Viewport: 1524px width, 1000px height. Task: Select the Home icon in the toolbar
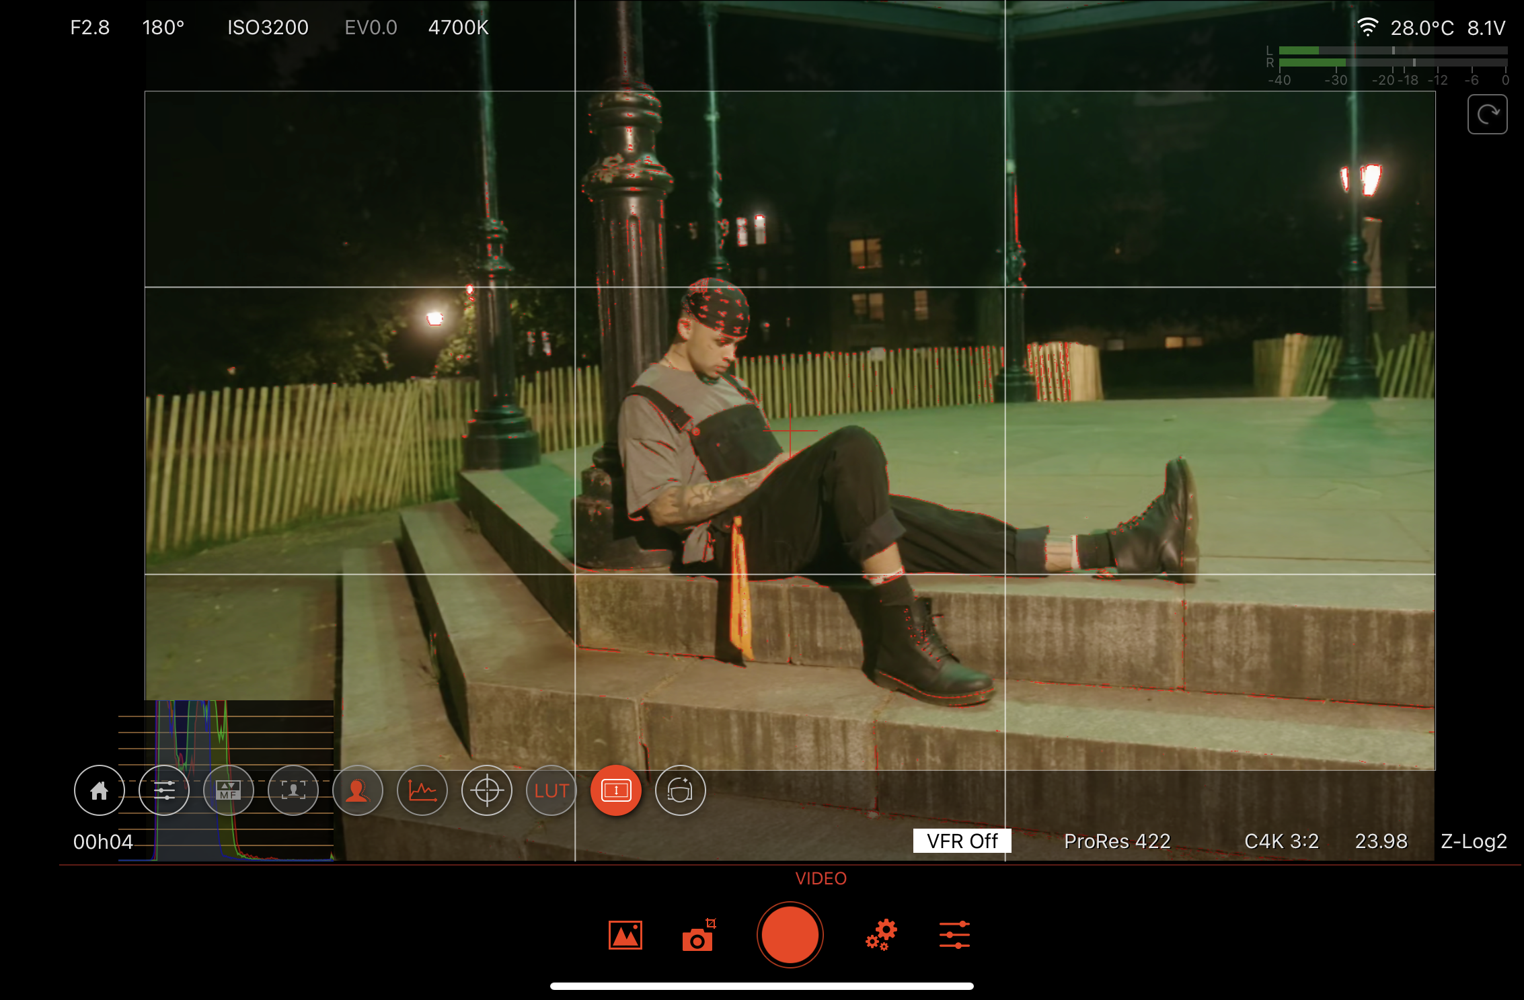(x=98, y=791)
